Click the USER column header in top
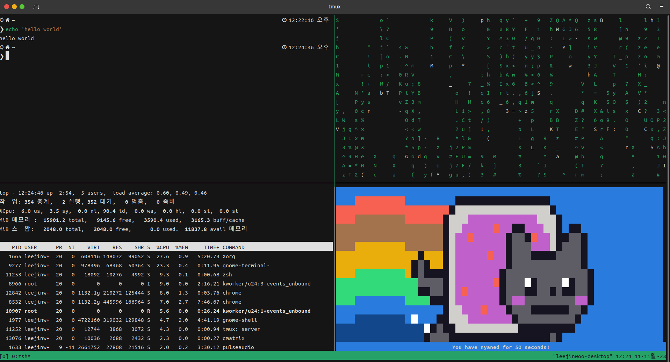This screenshot has height=362, width=670. pyautogui.click(x=31, y=247)
